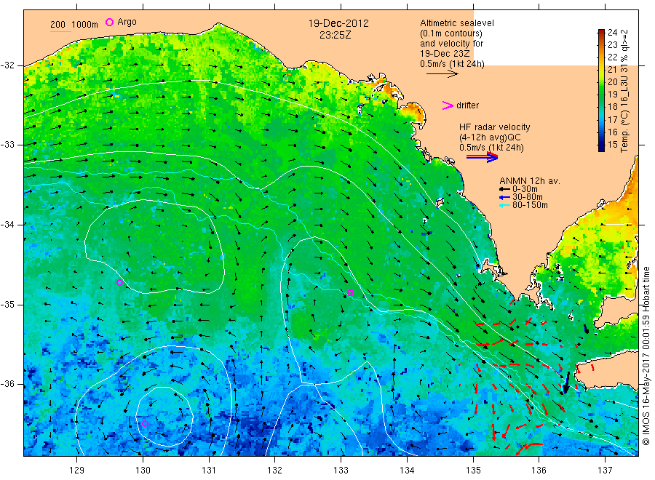Image resolution: width=655 pixels, height=480 pixels.
Task: Click the blue 30-80m ANMN arrow
Action: coord(504,197)
